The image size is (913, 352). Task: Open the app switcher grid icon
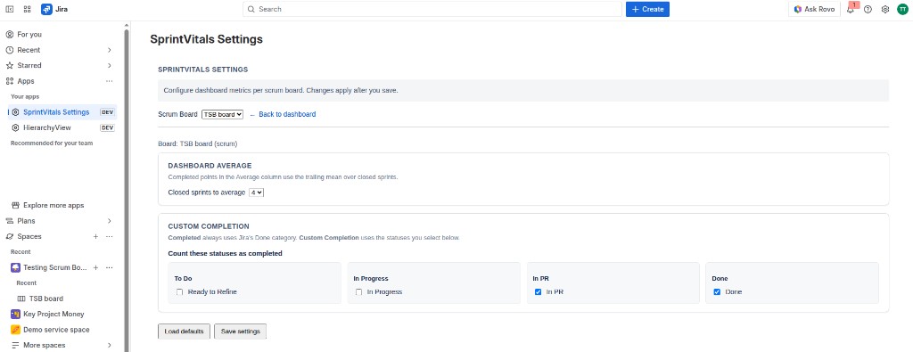(x=28, y=9)
